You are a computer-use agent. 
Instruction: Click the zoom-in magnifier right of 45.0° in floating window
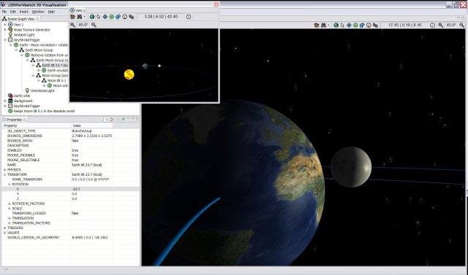[94, 25]
